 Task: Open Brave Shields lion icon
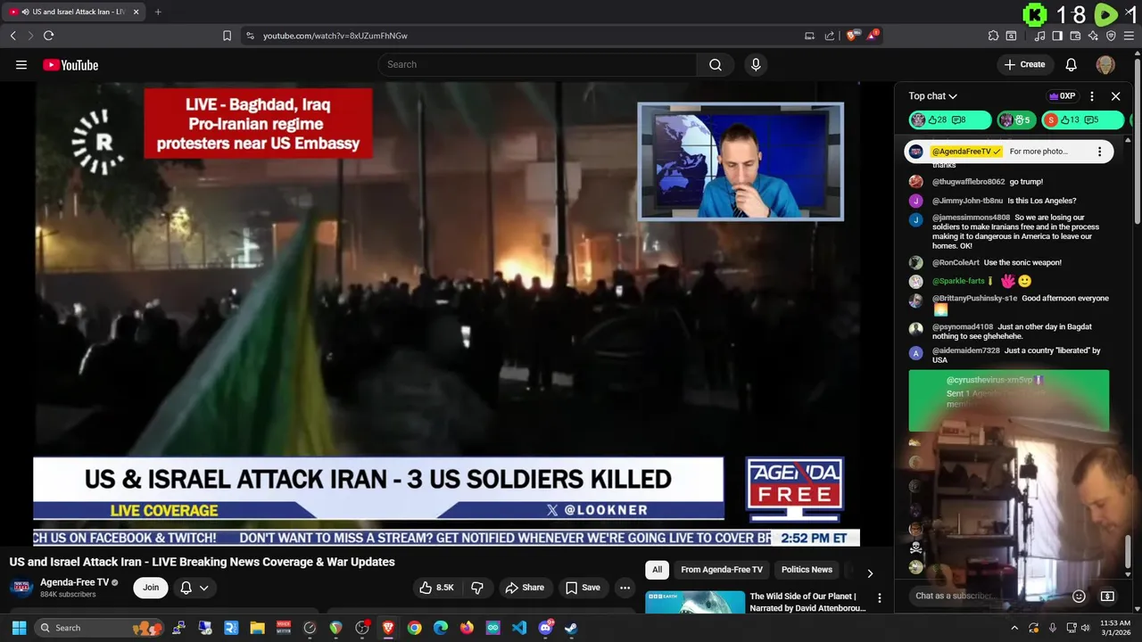click(852, 36)
